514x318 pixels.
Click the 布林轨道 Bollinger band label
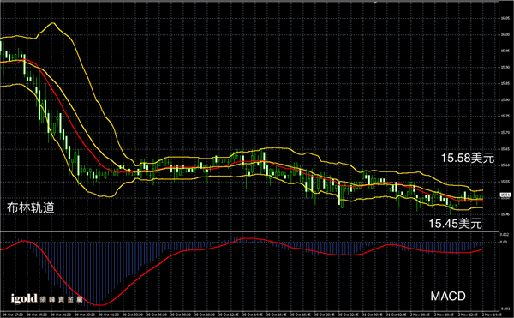(x=30, y=207)
